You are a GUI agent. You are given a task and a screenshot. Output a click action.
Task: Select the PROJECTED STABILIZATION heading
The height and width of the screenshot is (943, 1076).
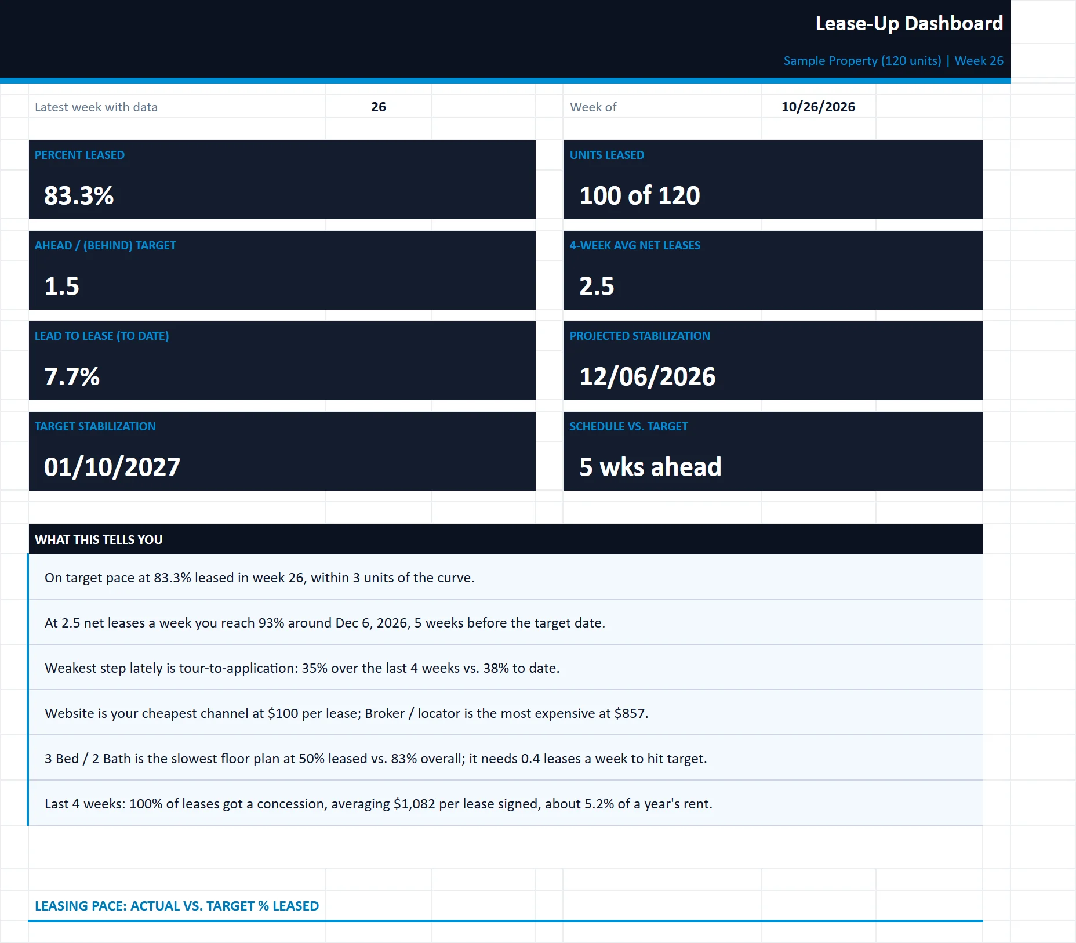click(x=639, y=336)
